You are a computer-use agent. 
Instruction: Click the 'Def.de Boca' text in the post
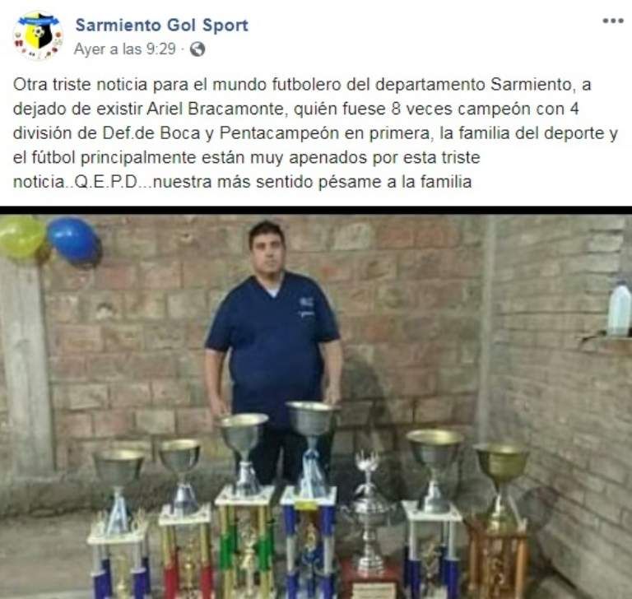151,133
